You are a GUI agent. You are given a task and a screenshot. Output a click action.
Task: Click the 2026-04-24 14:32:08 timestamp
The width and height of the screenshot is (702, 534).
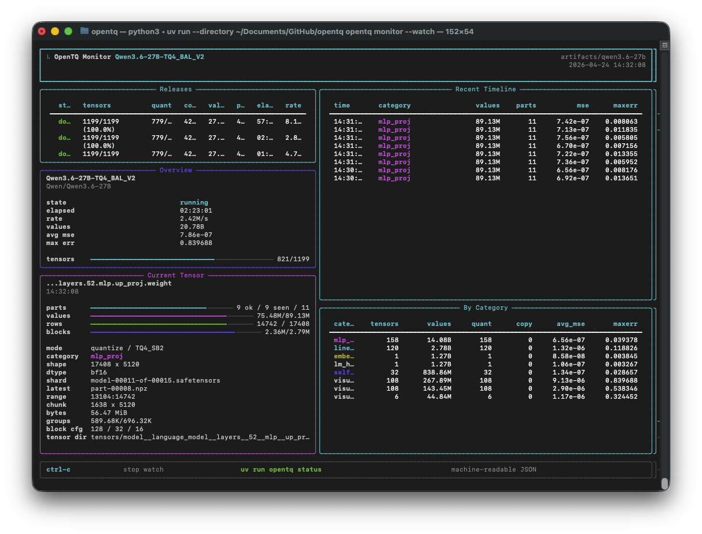click(x=607, y=65)
